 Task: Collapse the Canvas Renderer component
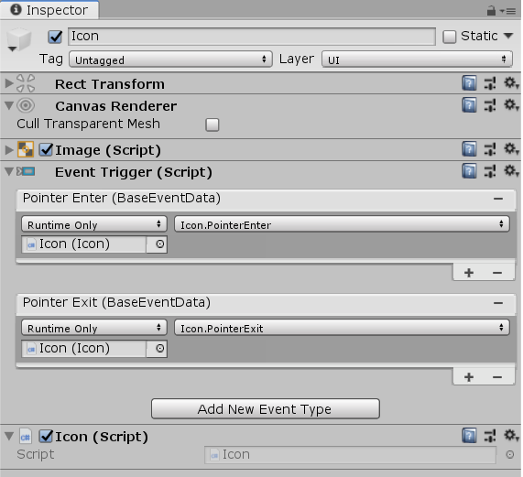point(9,105)
